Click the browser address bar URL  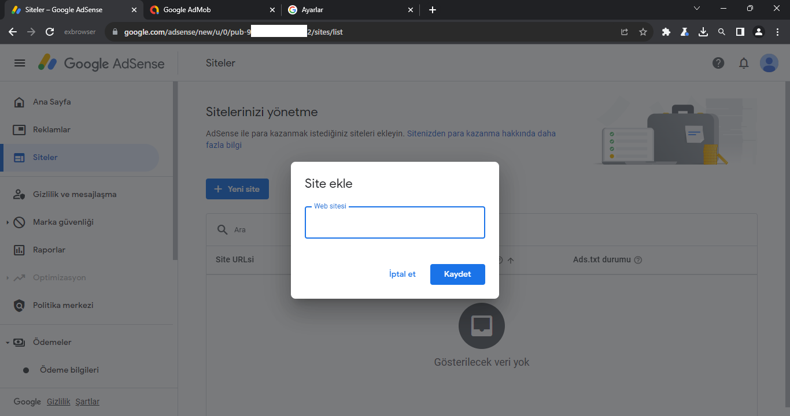coord(234,32)
